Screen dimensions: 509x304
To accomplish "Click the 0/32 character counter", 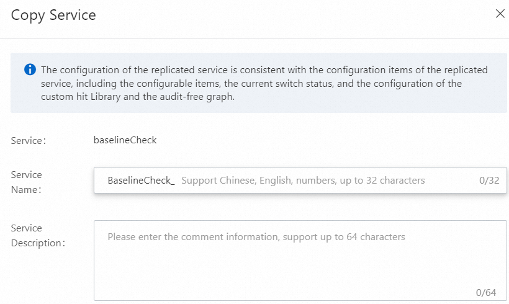I will 489,181.
